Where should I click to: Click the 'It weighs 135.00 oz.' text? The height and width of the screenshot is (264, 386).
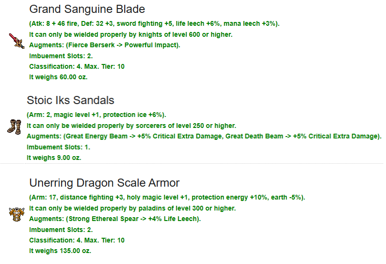point(60,251)
